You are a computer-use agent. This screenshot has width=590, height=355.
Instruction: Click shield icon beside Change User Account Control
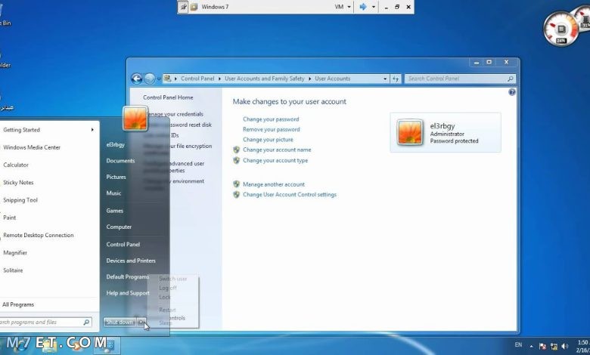pyautogui.click(x=236, y=195)
